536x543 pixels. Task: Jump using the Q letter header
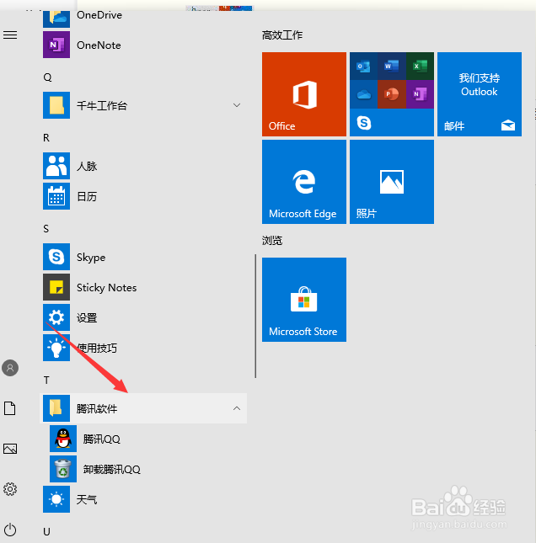(x=47, y=77)
